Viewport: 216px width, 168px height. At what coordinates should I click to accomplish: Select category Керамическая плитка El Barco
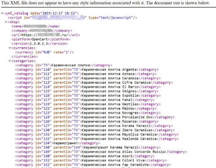coord(88,87)
